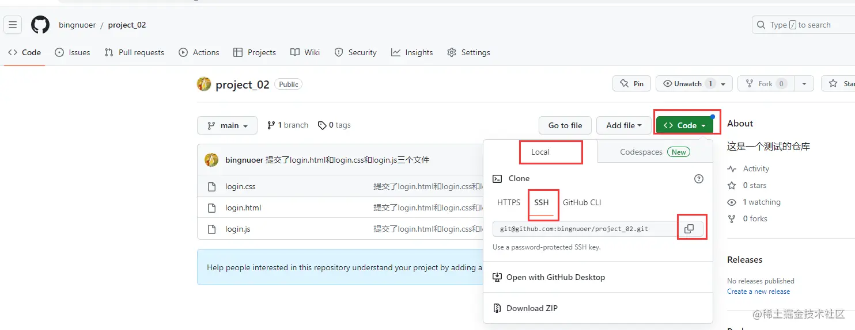855x330 pixels.
Task: Open the login.js file
Action: coord(237,229)
